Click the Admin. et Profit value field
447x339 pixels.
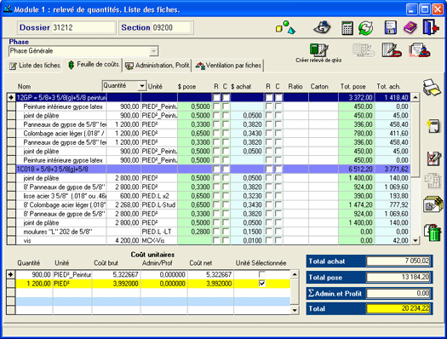pyautogui.click(x=398, y=293)
